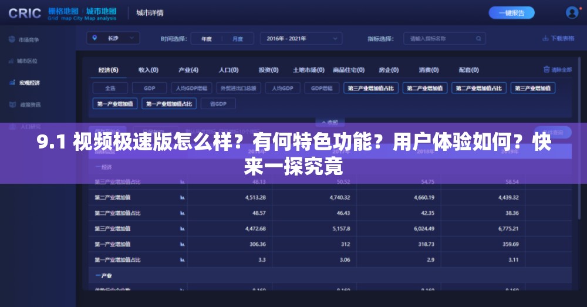Screen dimensions: 587x307
Task: Switch to the 房企(0) tab
Action: (x=389, y=70)
